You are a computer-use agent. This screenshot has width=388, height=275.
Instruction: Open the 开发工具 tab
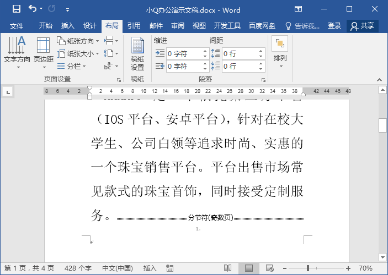coord(227,26)
